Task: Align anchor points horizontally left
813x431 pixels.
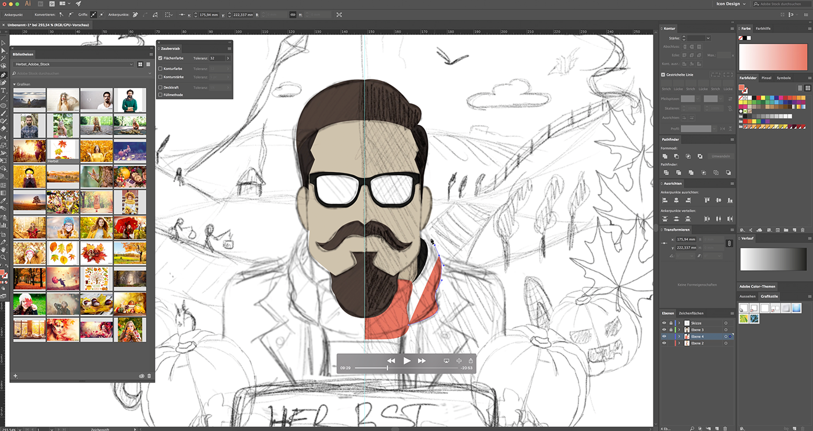Action: 665,200
